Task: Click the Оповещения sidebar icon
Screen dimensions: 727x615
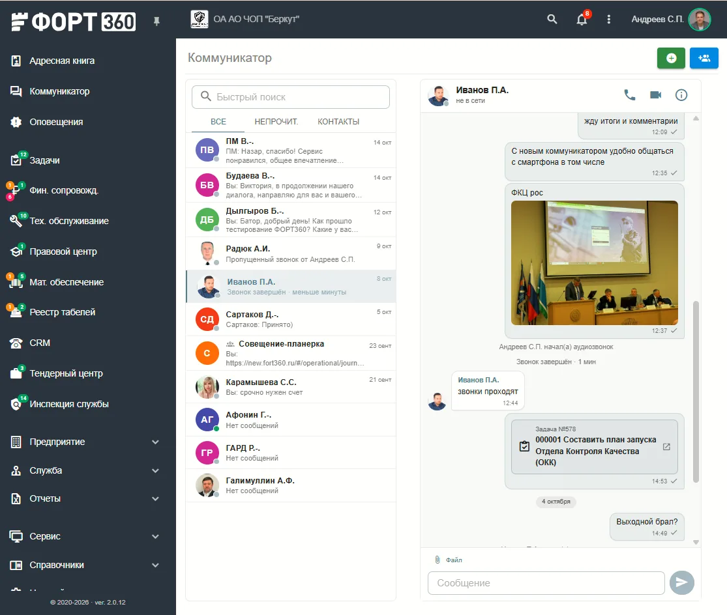Action: [16, 122]
